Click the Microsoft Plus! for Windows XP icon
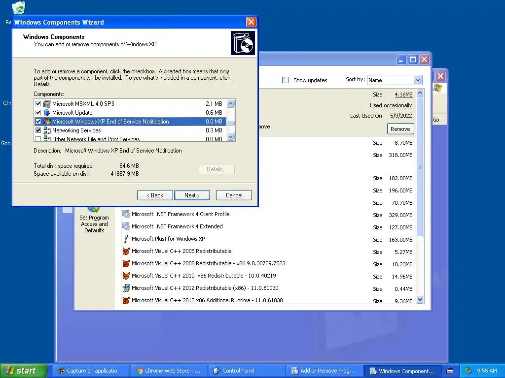 (x=126, y=239)
